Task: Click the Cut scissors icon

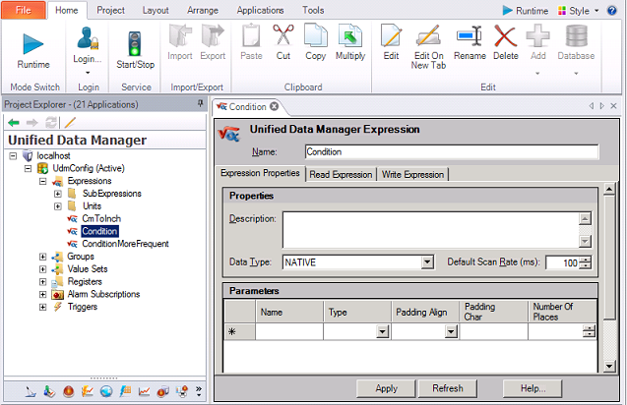Action: click(x=283, y=37)
